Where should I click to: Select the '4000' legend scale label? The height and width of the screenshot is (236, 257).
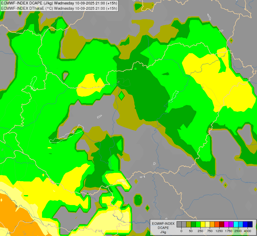pyautogui.click(x=248, y=231)
